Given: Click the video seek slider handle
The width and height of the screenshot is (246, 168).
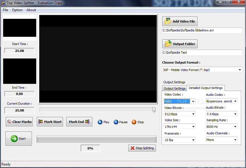Looking at the screenshot, I should click(x=154, y=110).
